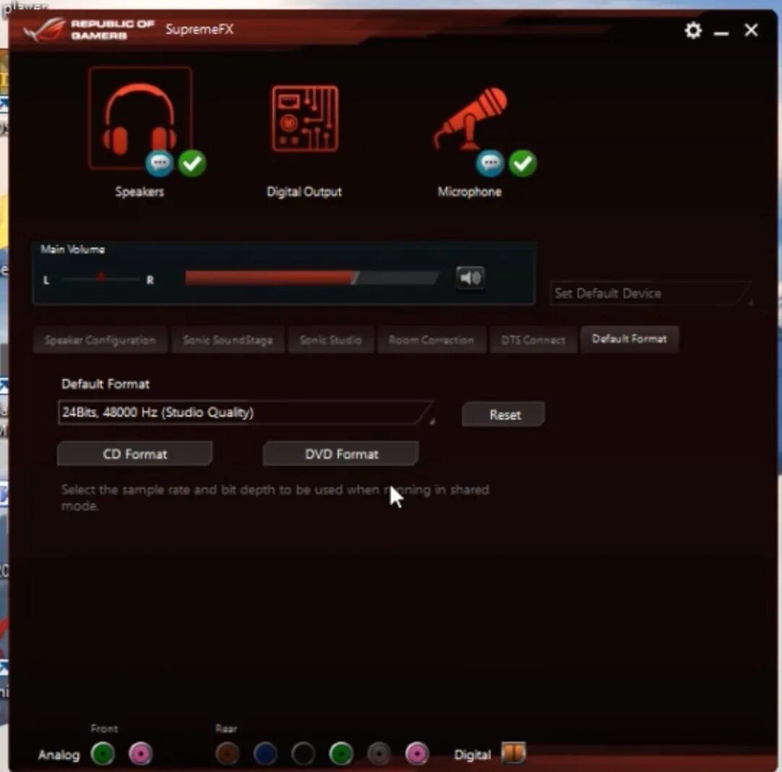
Task: Open settings via the gear icon
Action: pos(692,30)
